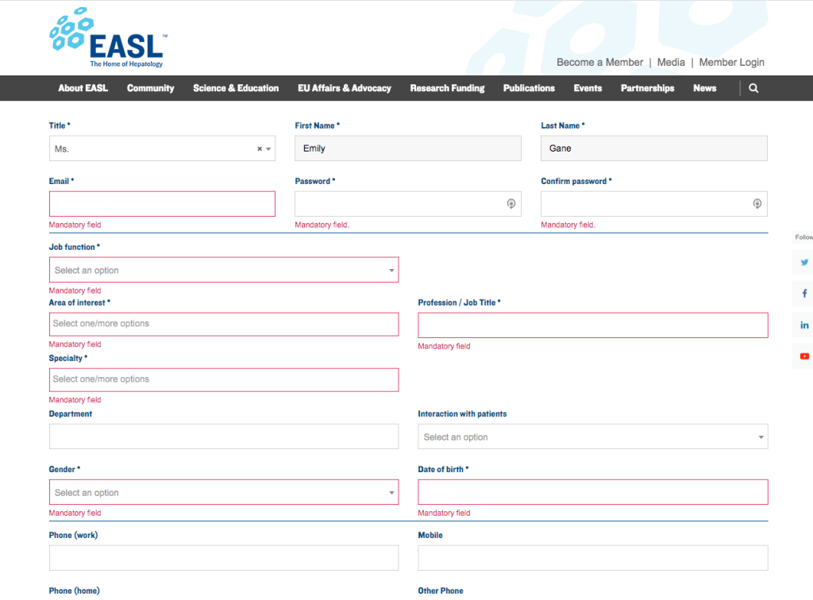This screenshot has width=813, height=600.
Task: Open the Publications menu
Action: (529, 88)
